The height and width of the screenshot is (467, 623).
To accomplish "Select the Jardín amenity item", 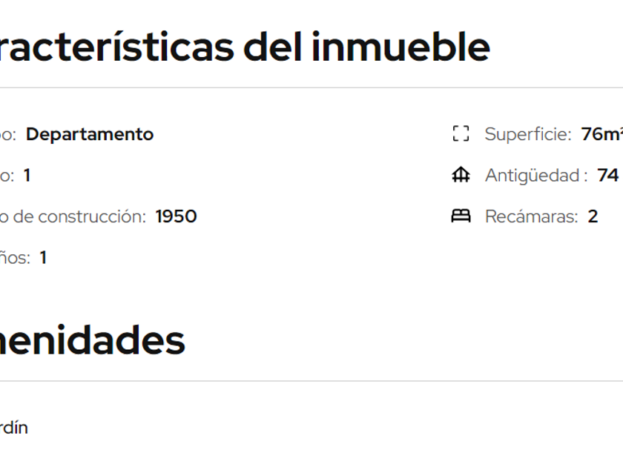I will click(13, 428).
